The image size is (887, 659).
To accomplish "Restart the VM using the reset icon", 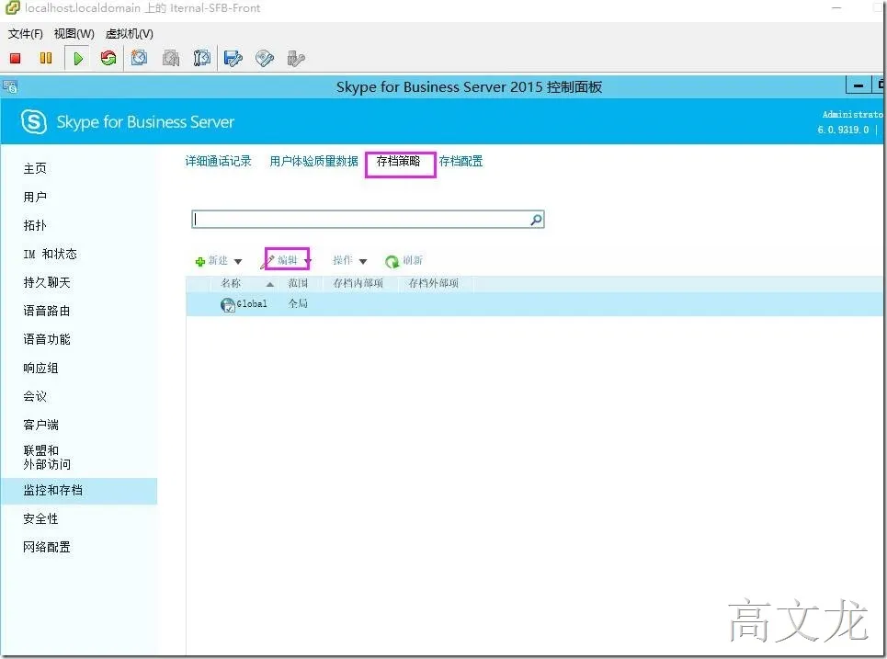I will click(108, 58).
